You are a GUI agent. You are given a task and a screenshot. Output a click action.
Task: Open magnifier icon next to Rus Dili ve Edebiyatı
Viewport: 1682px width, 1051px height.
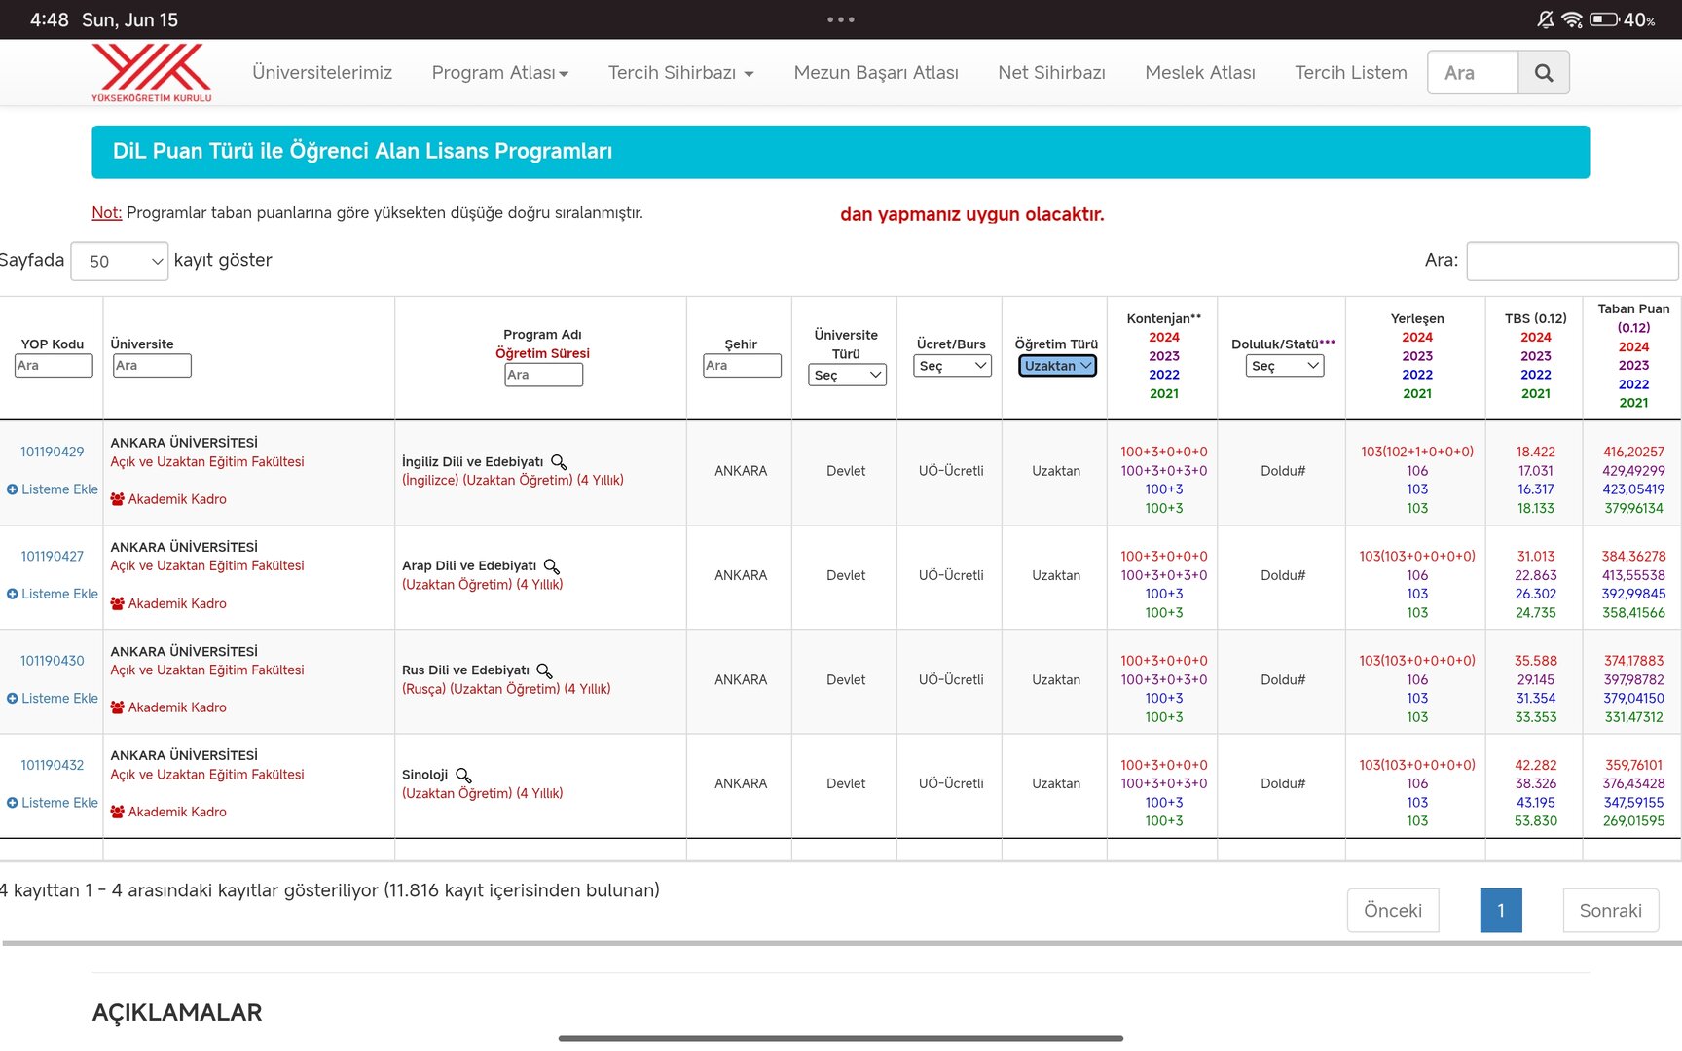545,670
